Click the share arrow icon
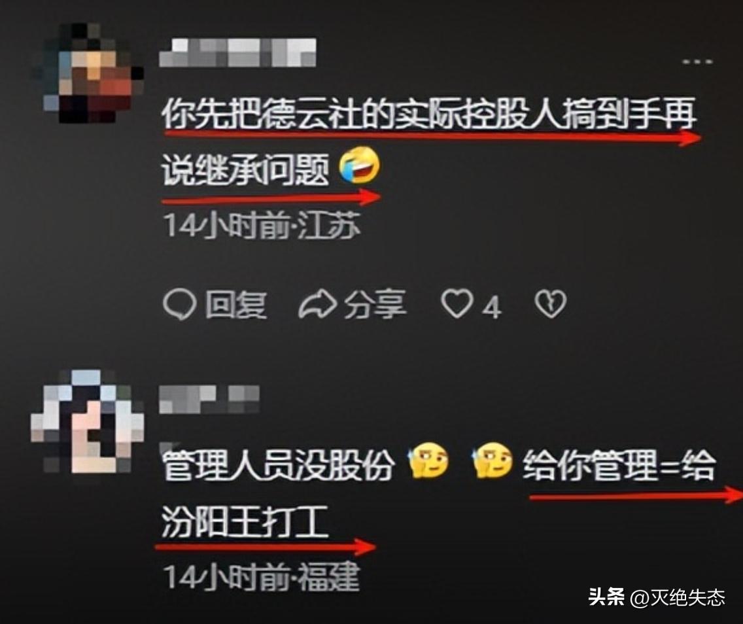The height and width of the screenshot is (624, 743). click(317, 305)
